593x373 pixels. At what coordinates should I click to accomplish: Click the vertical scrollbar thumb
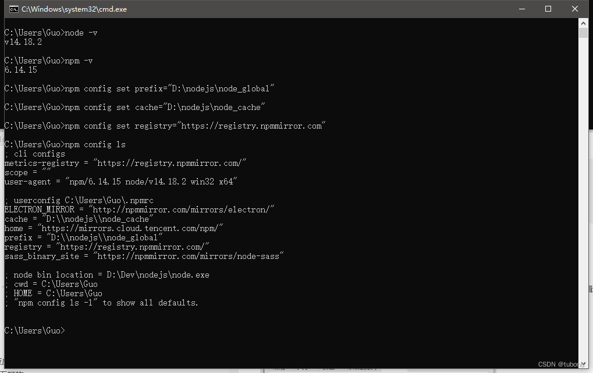[584, 33]
